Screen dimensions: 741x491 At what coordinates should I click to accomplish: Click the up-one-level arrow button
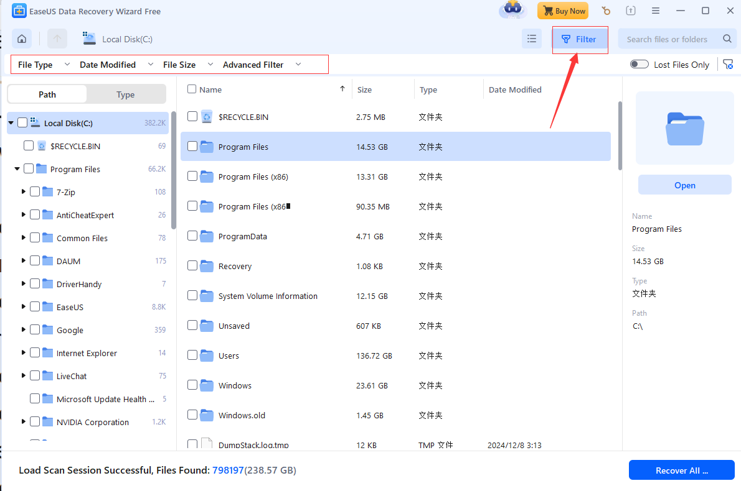point(57,39)
